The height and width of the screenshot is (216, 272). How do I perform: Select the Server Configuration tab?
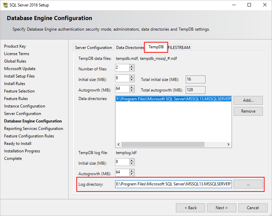click(93, 47)
